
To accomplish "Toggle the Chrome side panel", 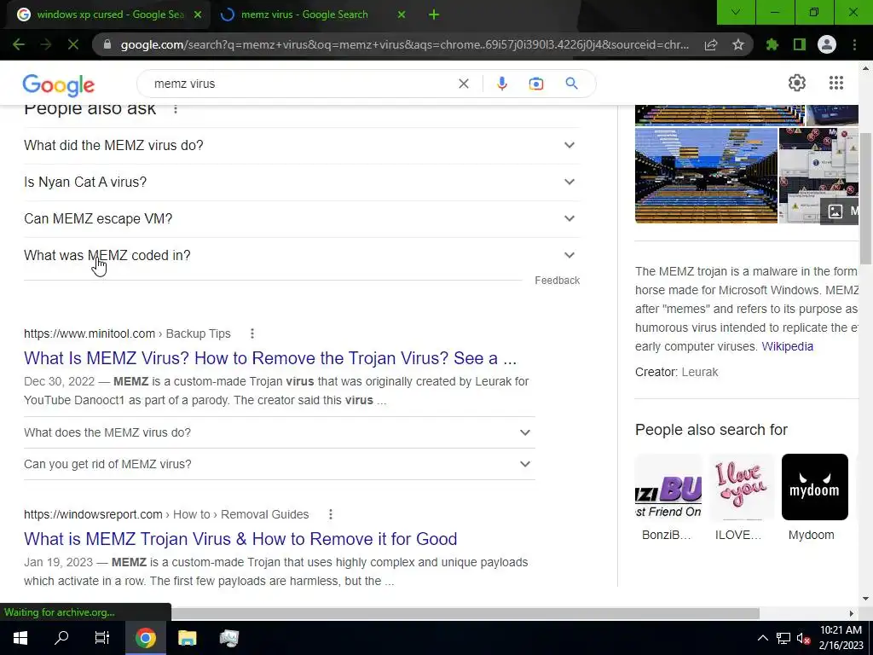I will 800,44.
